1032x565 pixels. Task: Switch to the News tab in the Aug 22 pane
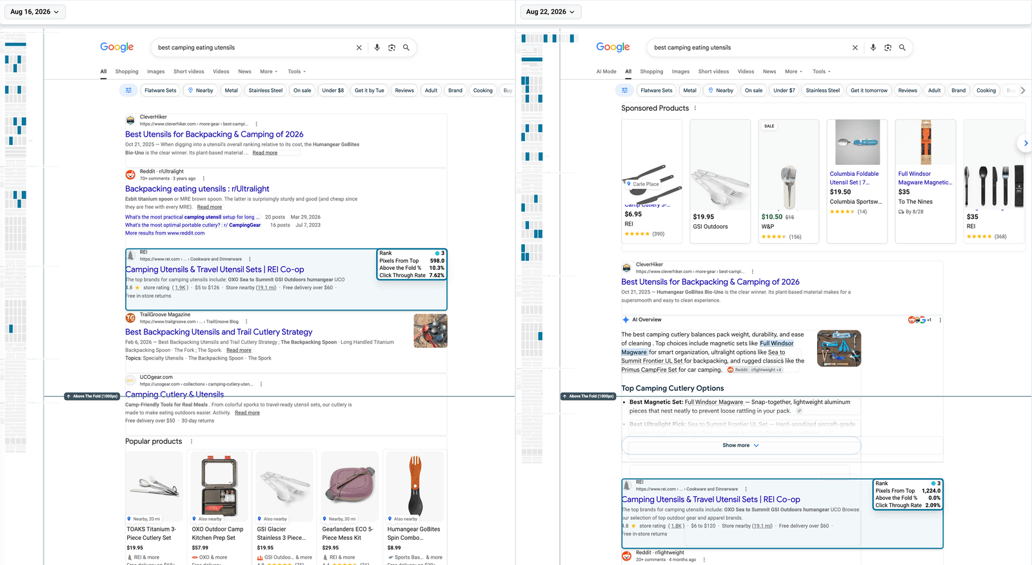click(769, 72)
